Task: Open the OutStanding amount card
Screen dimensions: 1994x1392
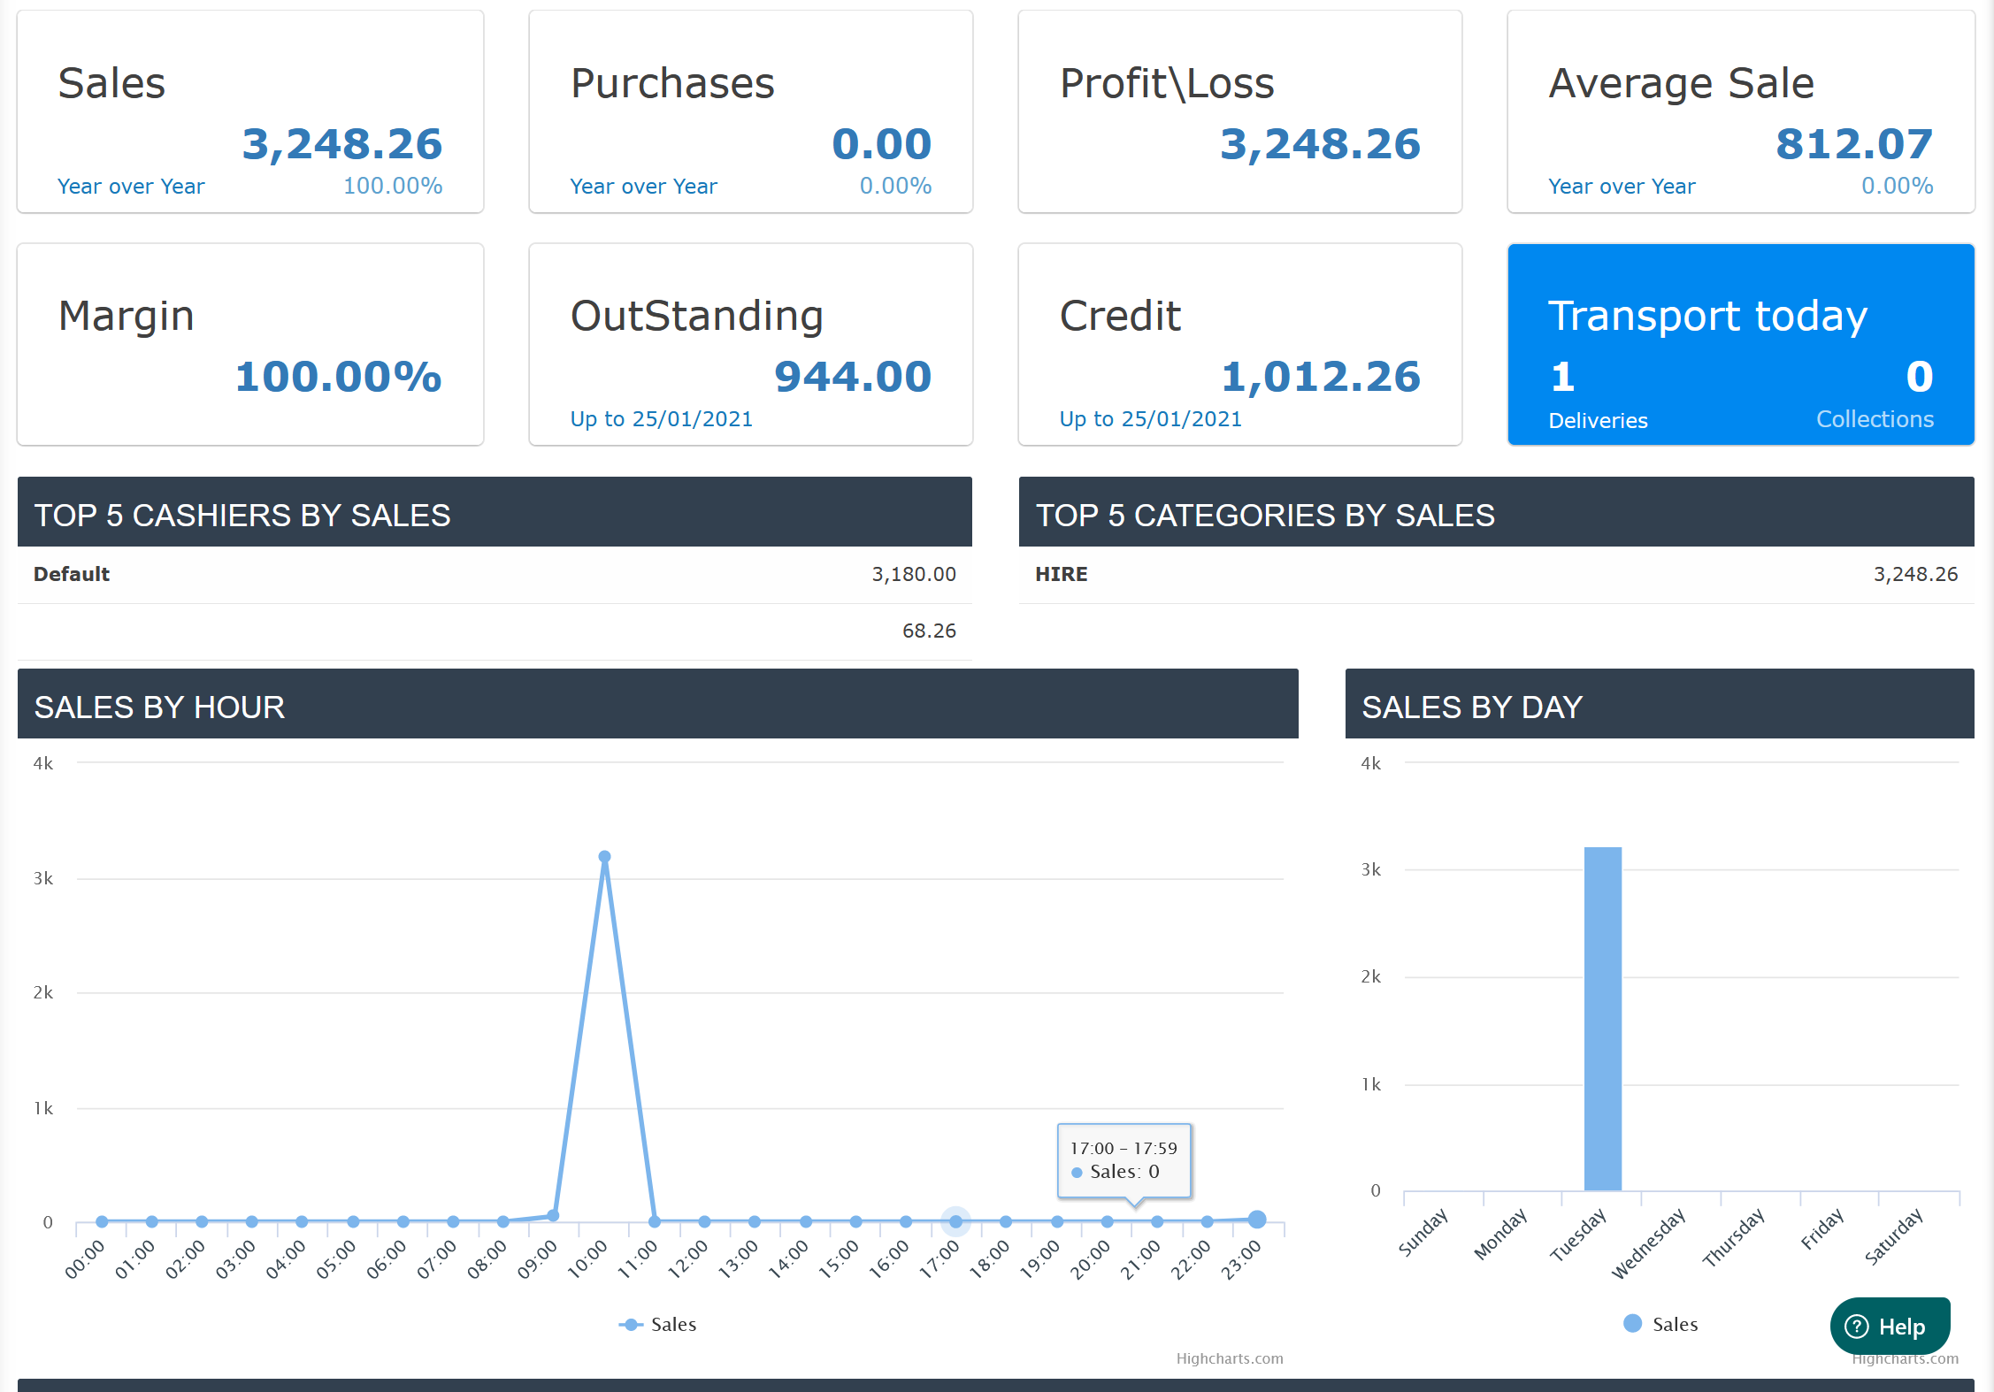Action: click(x=750, y=345)
